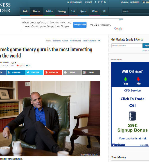
Task: Open author's Twitter bird icon
Action: (15, 63)
